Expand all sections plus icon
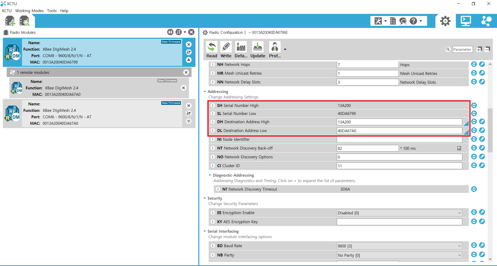This screenshot has width=497, height=266. tap(479, 49)
